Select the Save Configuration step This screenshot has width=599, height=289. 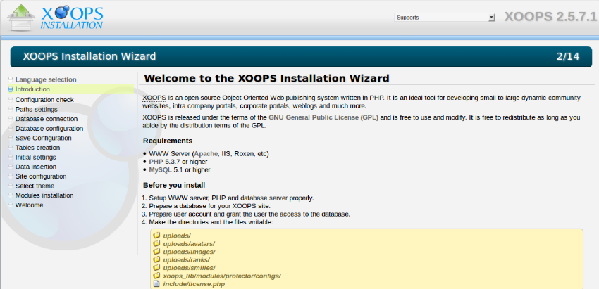click(x=43, y=138)
